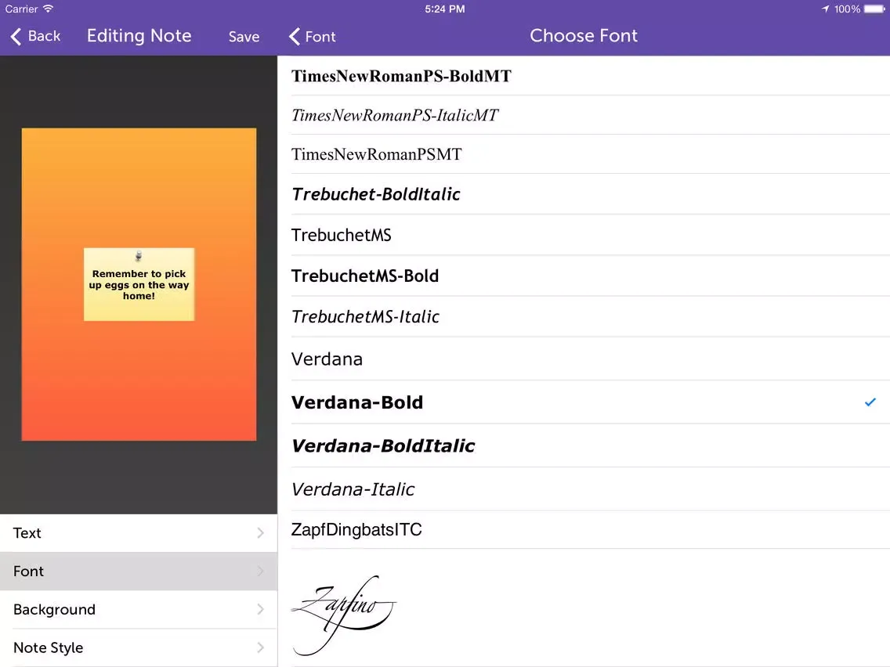The image size is (890, 667).
Task: Expand chevron on the Text row
Action: (x=261, y=533)
